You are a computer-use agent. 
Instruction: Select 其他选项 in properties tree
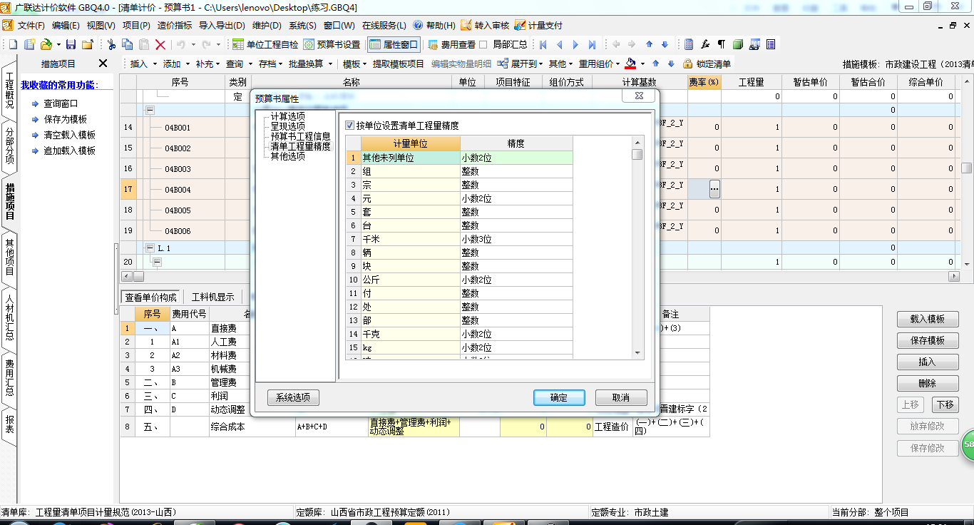pyautogui.click(x=287, y=156)
